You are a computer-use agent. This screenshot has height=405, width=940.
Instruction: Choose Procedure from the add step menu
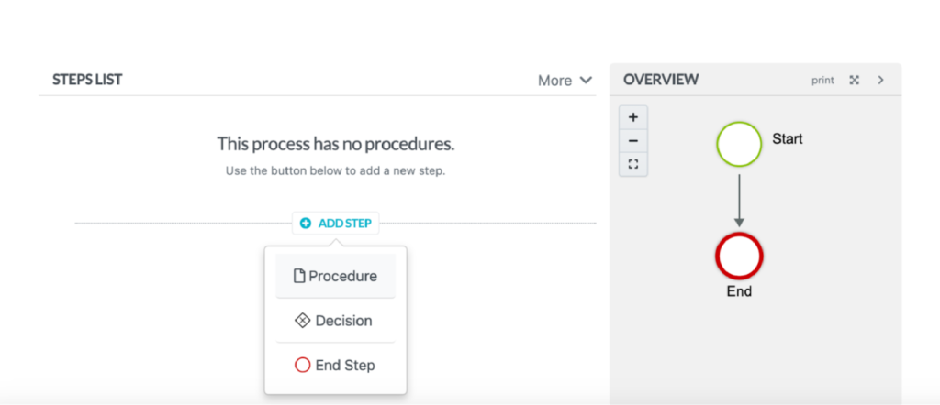[x=335, y=276]
